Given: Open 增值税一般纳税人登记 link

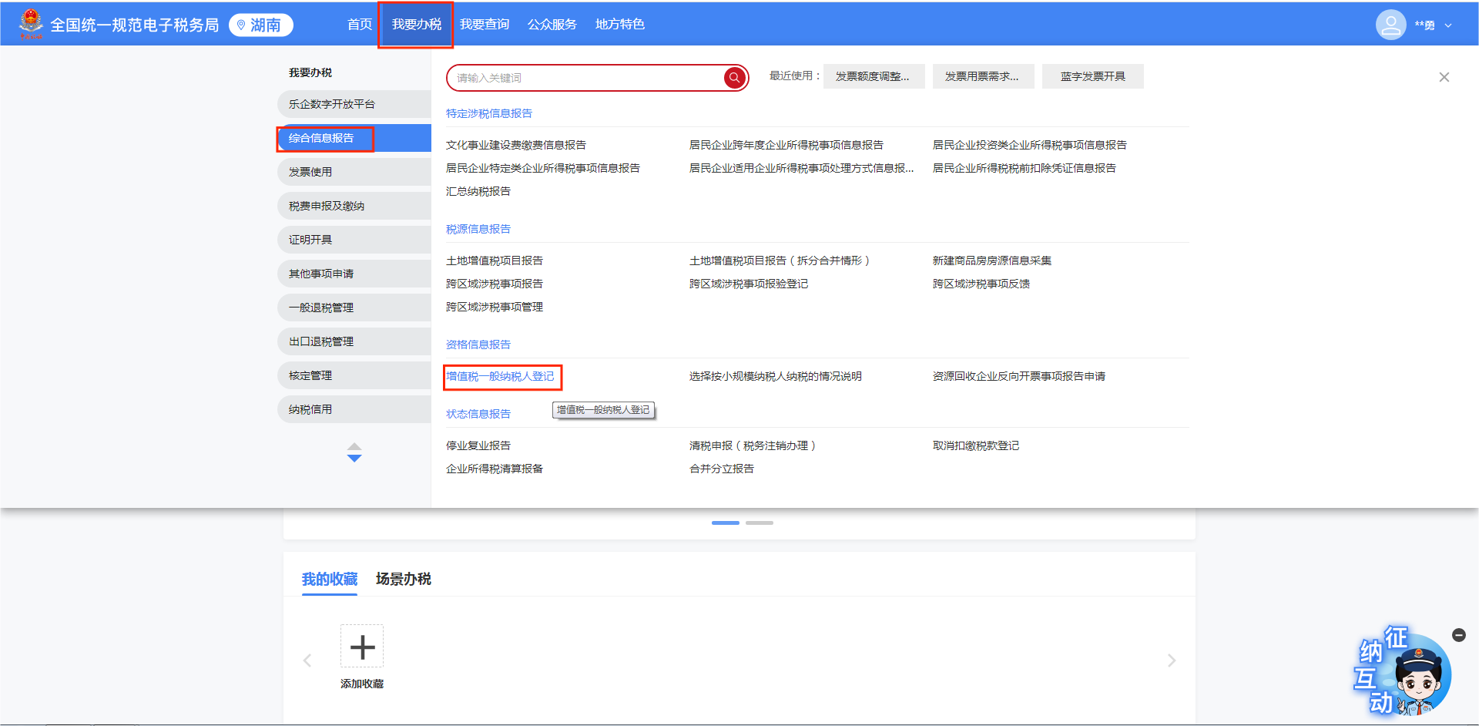Looking at the screenshot, I should point(500,376).
